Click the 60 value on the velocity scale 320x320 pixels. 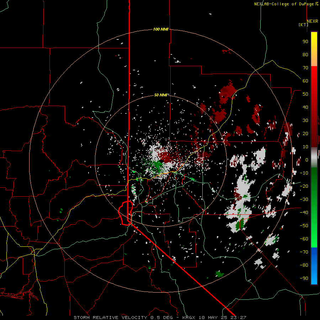pyautogui.click(x=305, y=81)
